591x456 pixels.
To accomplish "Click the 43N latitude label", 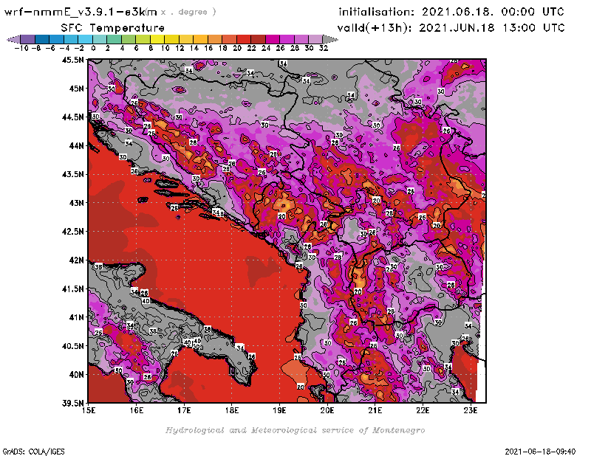I will pyautogui.click(x=76, y=203).
